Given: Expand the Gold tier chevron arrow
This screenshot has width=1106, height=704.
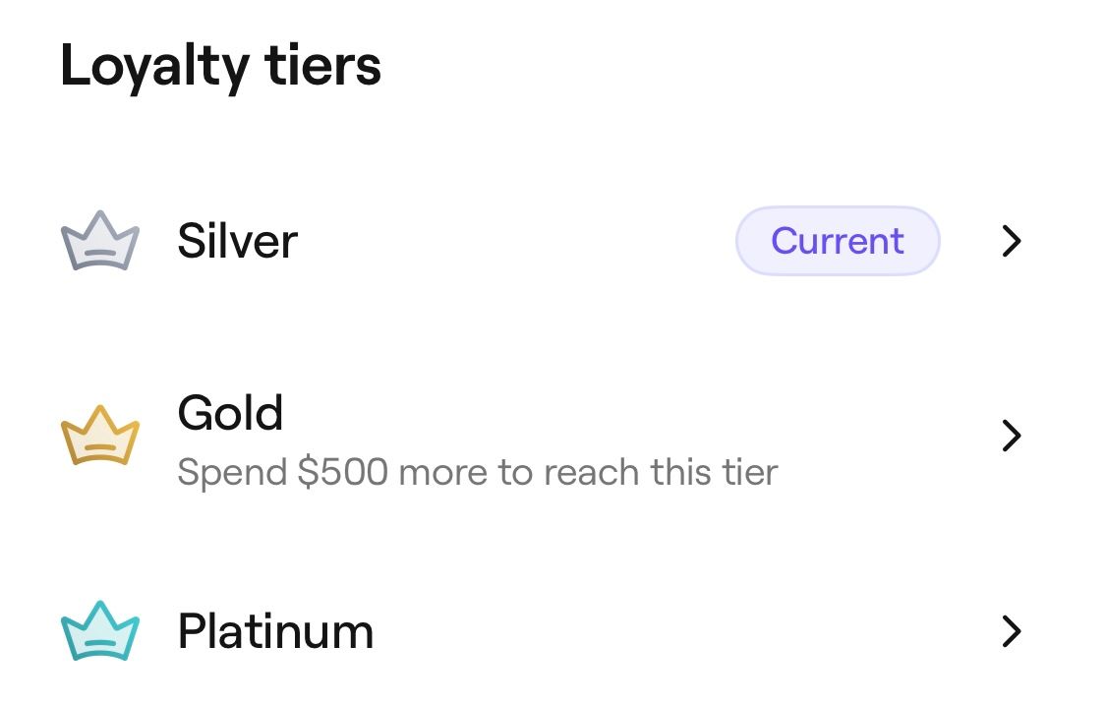Looking at the screenshot, I should point(1011,435).
